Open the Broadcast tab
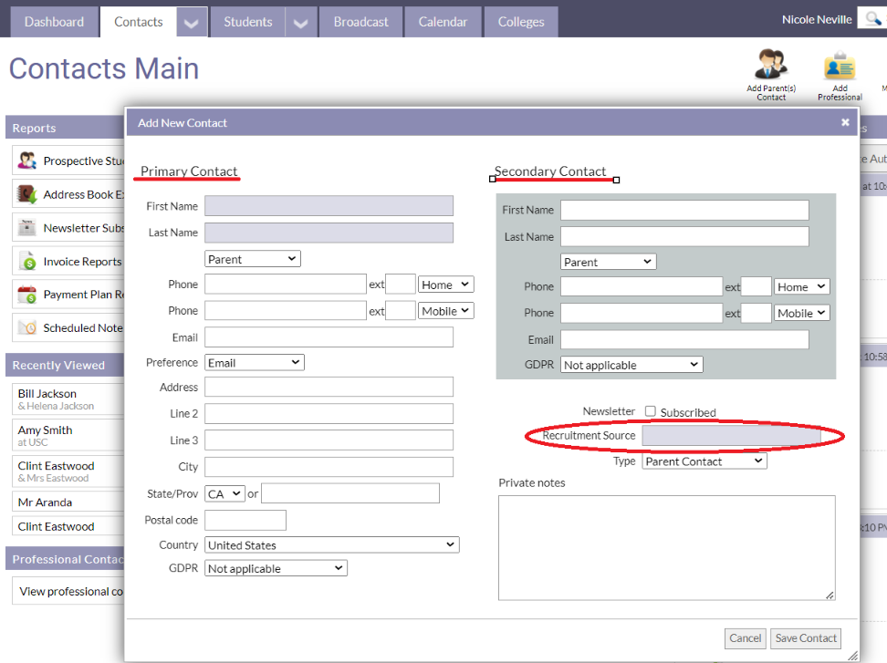The image size is (887, 663). click(360, 22)
